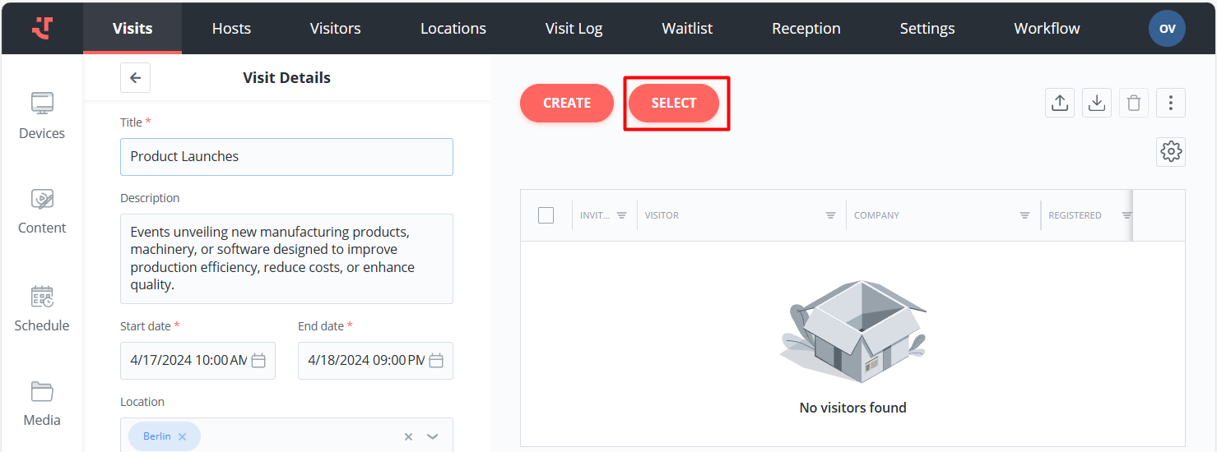Open the Media sidebar section

click(42, 403)
